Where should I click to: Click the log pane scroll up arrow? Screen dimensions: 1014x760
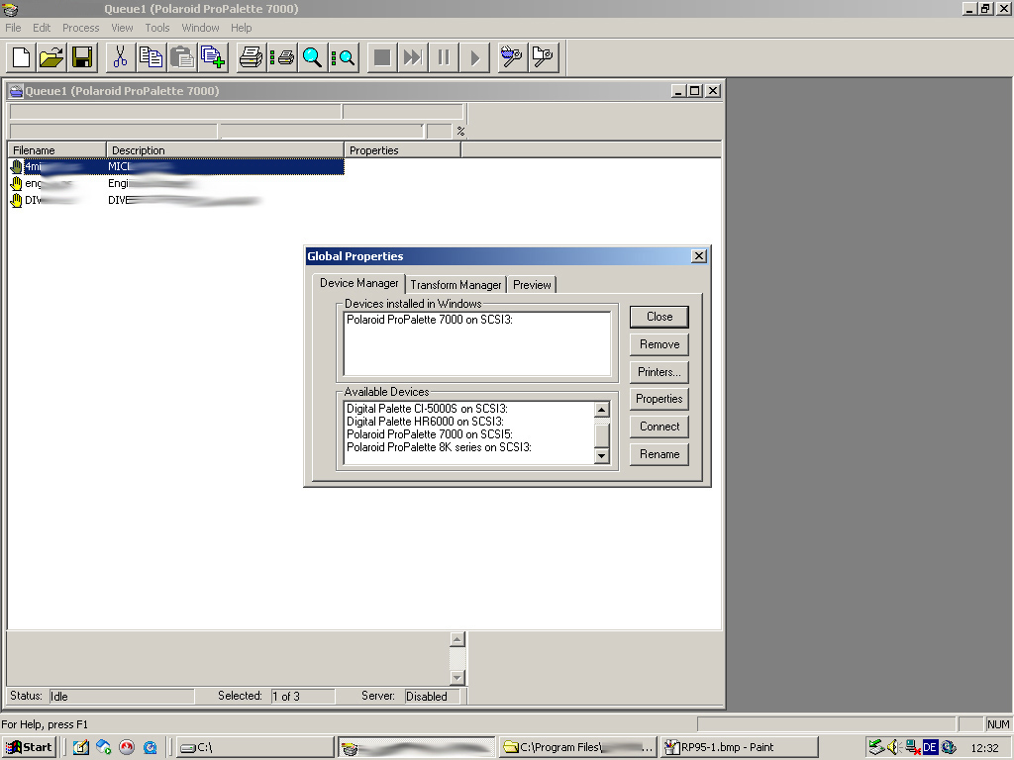click(x=457, y=640)
